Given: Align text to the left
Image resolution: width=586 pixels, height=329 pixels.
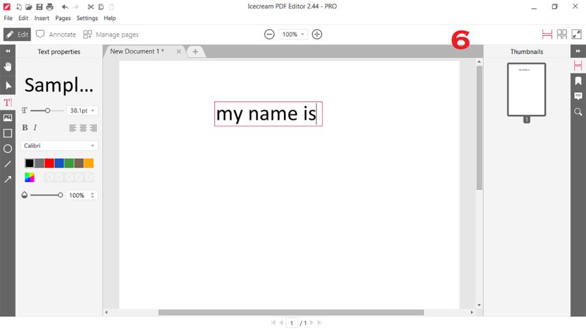Looking at the screenshot, I should (73, 128).
